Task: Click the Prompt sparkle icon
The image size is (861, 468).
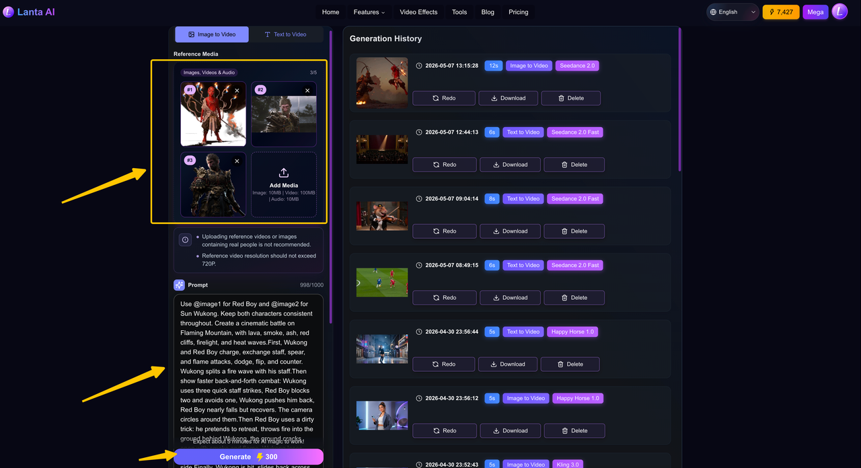Action: coord(179,285)
